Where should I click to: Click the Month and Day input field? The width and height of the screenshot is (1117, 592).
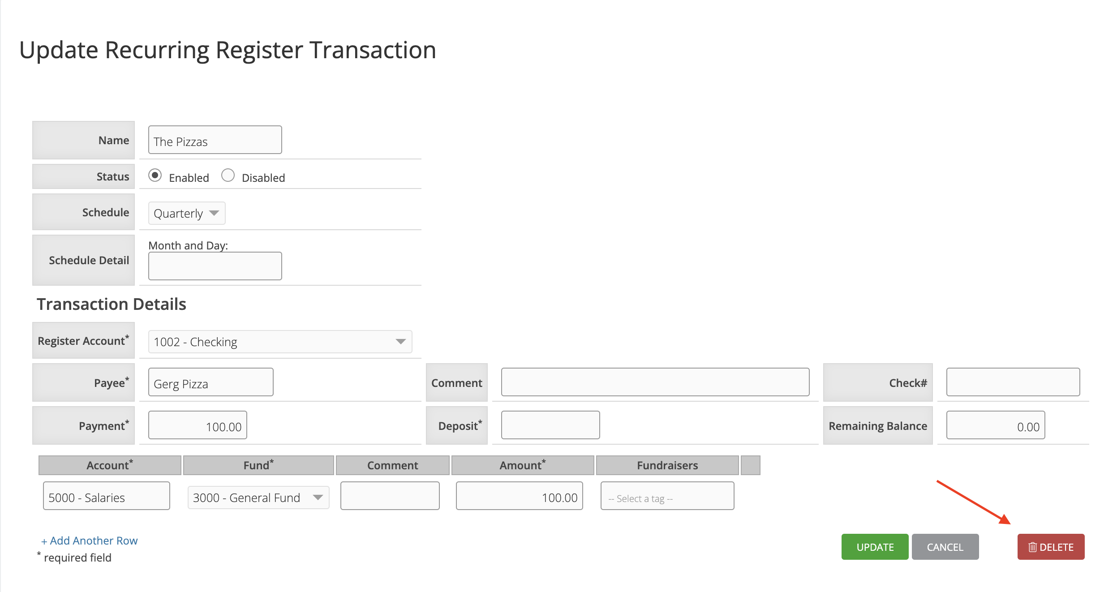215,266
